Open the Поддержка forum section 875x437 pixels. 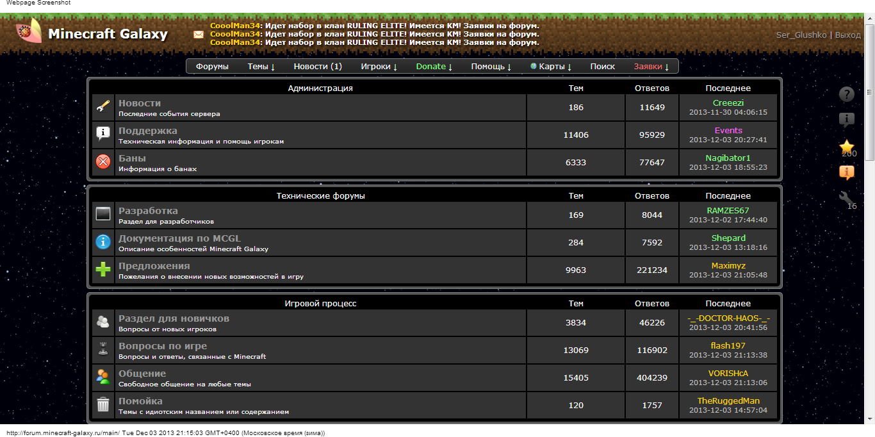148,131
